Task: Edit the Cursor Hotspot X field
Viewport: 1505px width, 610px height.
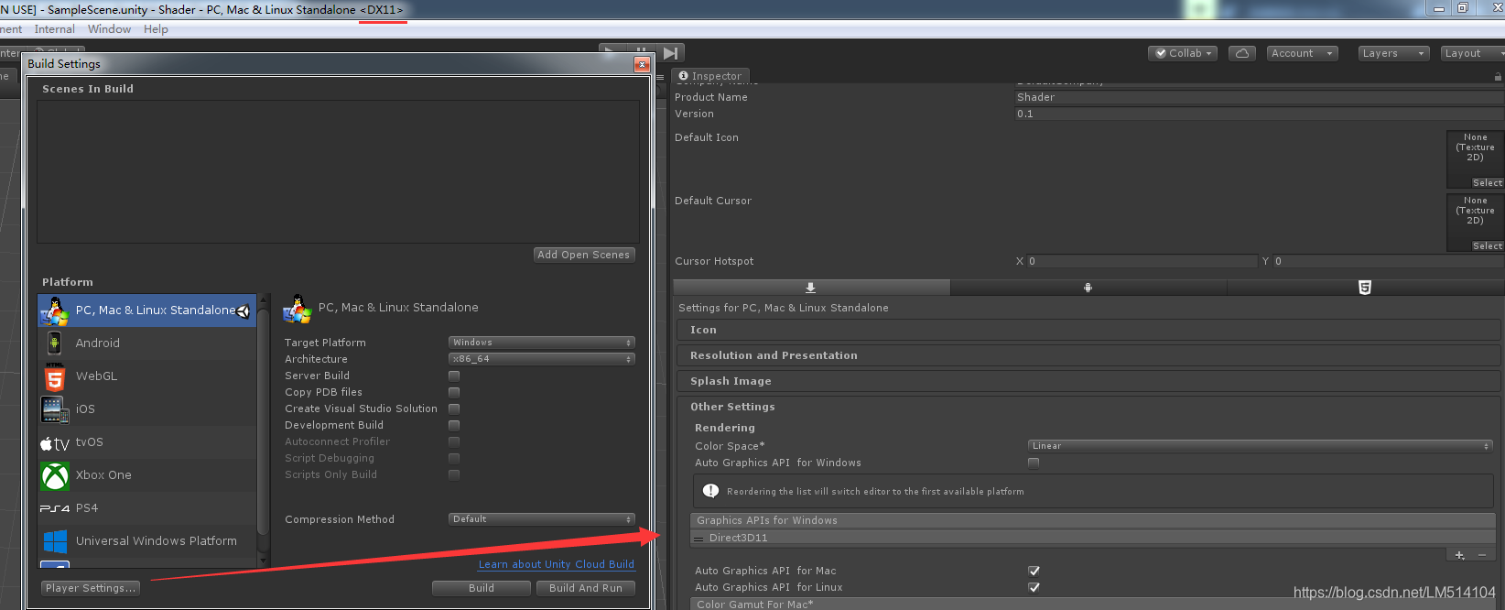Action: tap(1142, 261)
